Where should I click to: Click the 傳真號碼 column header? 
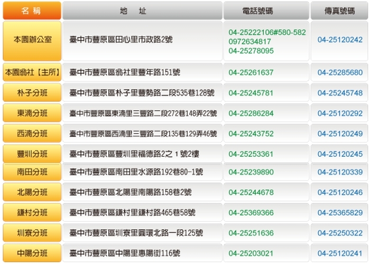pos(340,11)
